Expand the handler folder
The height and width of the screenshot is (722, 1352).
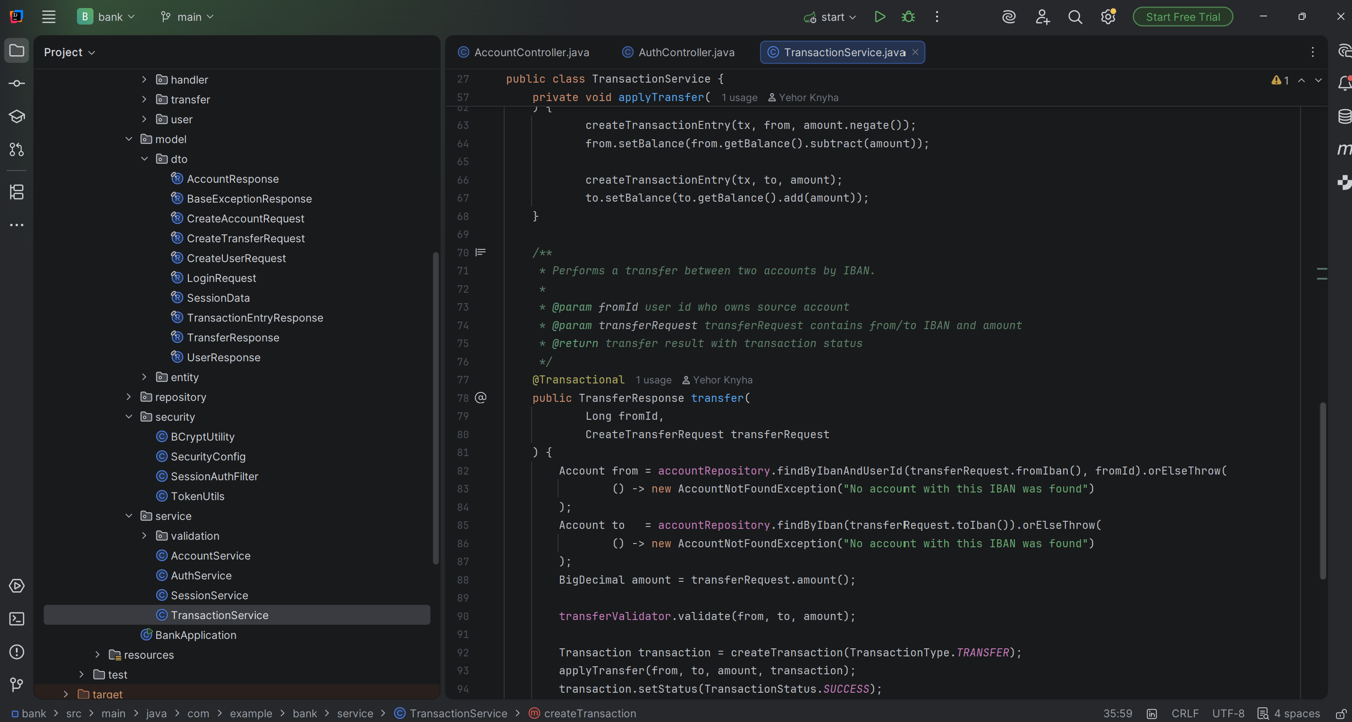tap(144, 79)
